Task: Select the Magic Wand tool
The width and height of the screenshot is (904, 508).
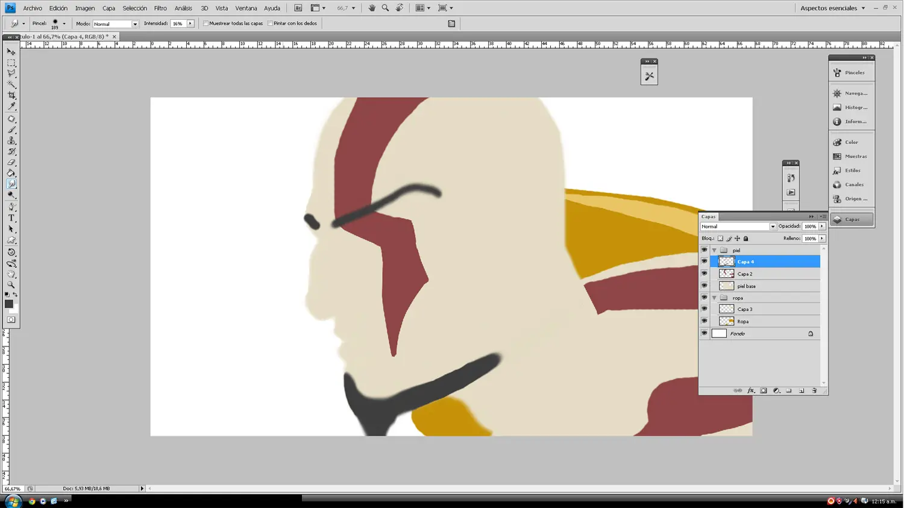Action: coord(11,84)
